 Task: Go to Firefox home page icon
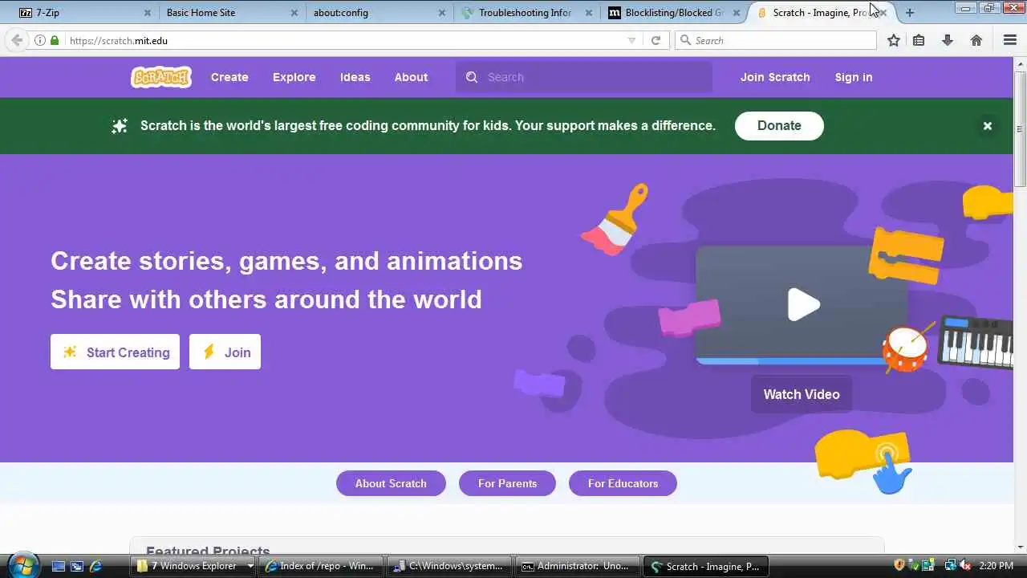pyautogui.click(x=976, y=40)
